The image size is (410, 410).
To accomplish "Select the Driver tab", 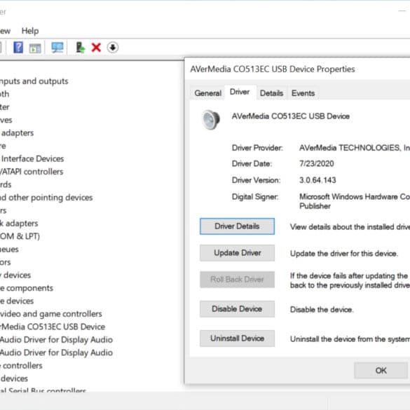I will (240, 92).
